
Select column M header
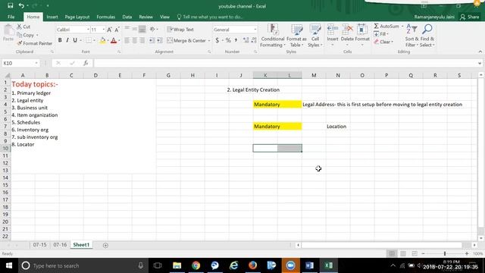[314, 75]
